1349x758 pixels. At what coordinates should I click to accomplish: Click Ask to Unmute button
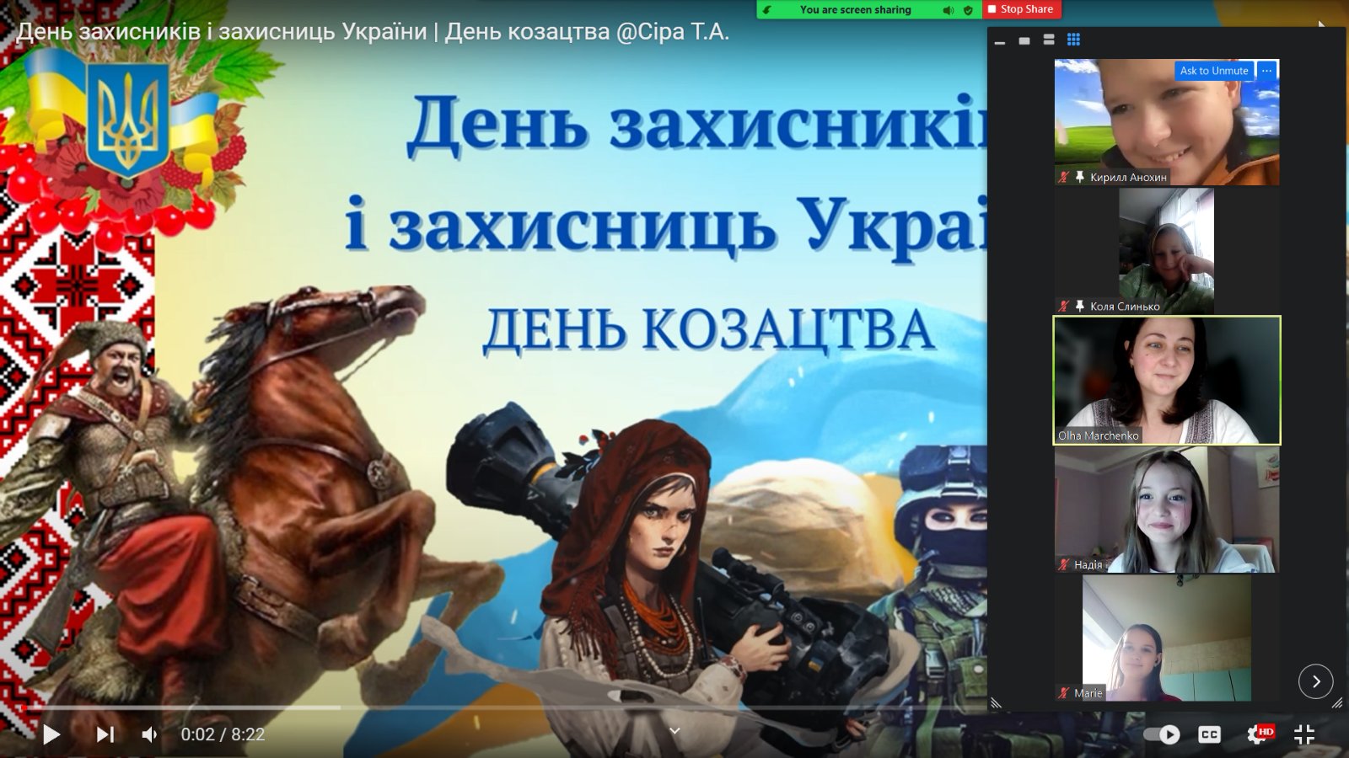[1213, 71]
